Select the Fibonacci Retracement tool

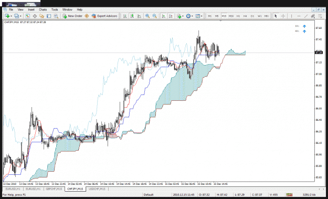(320, 16)
